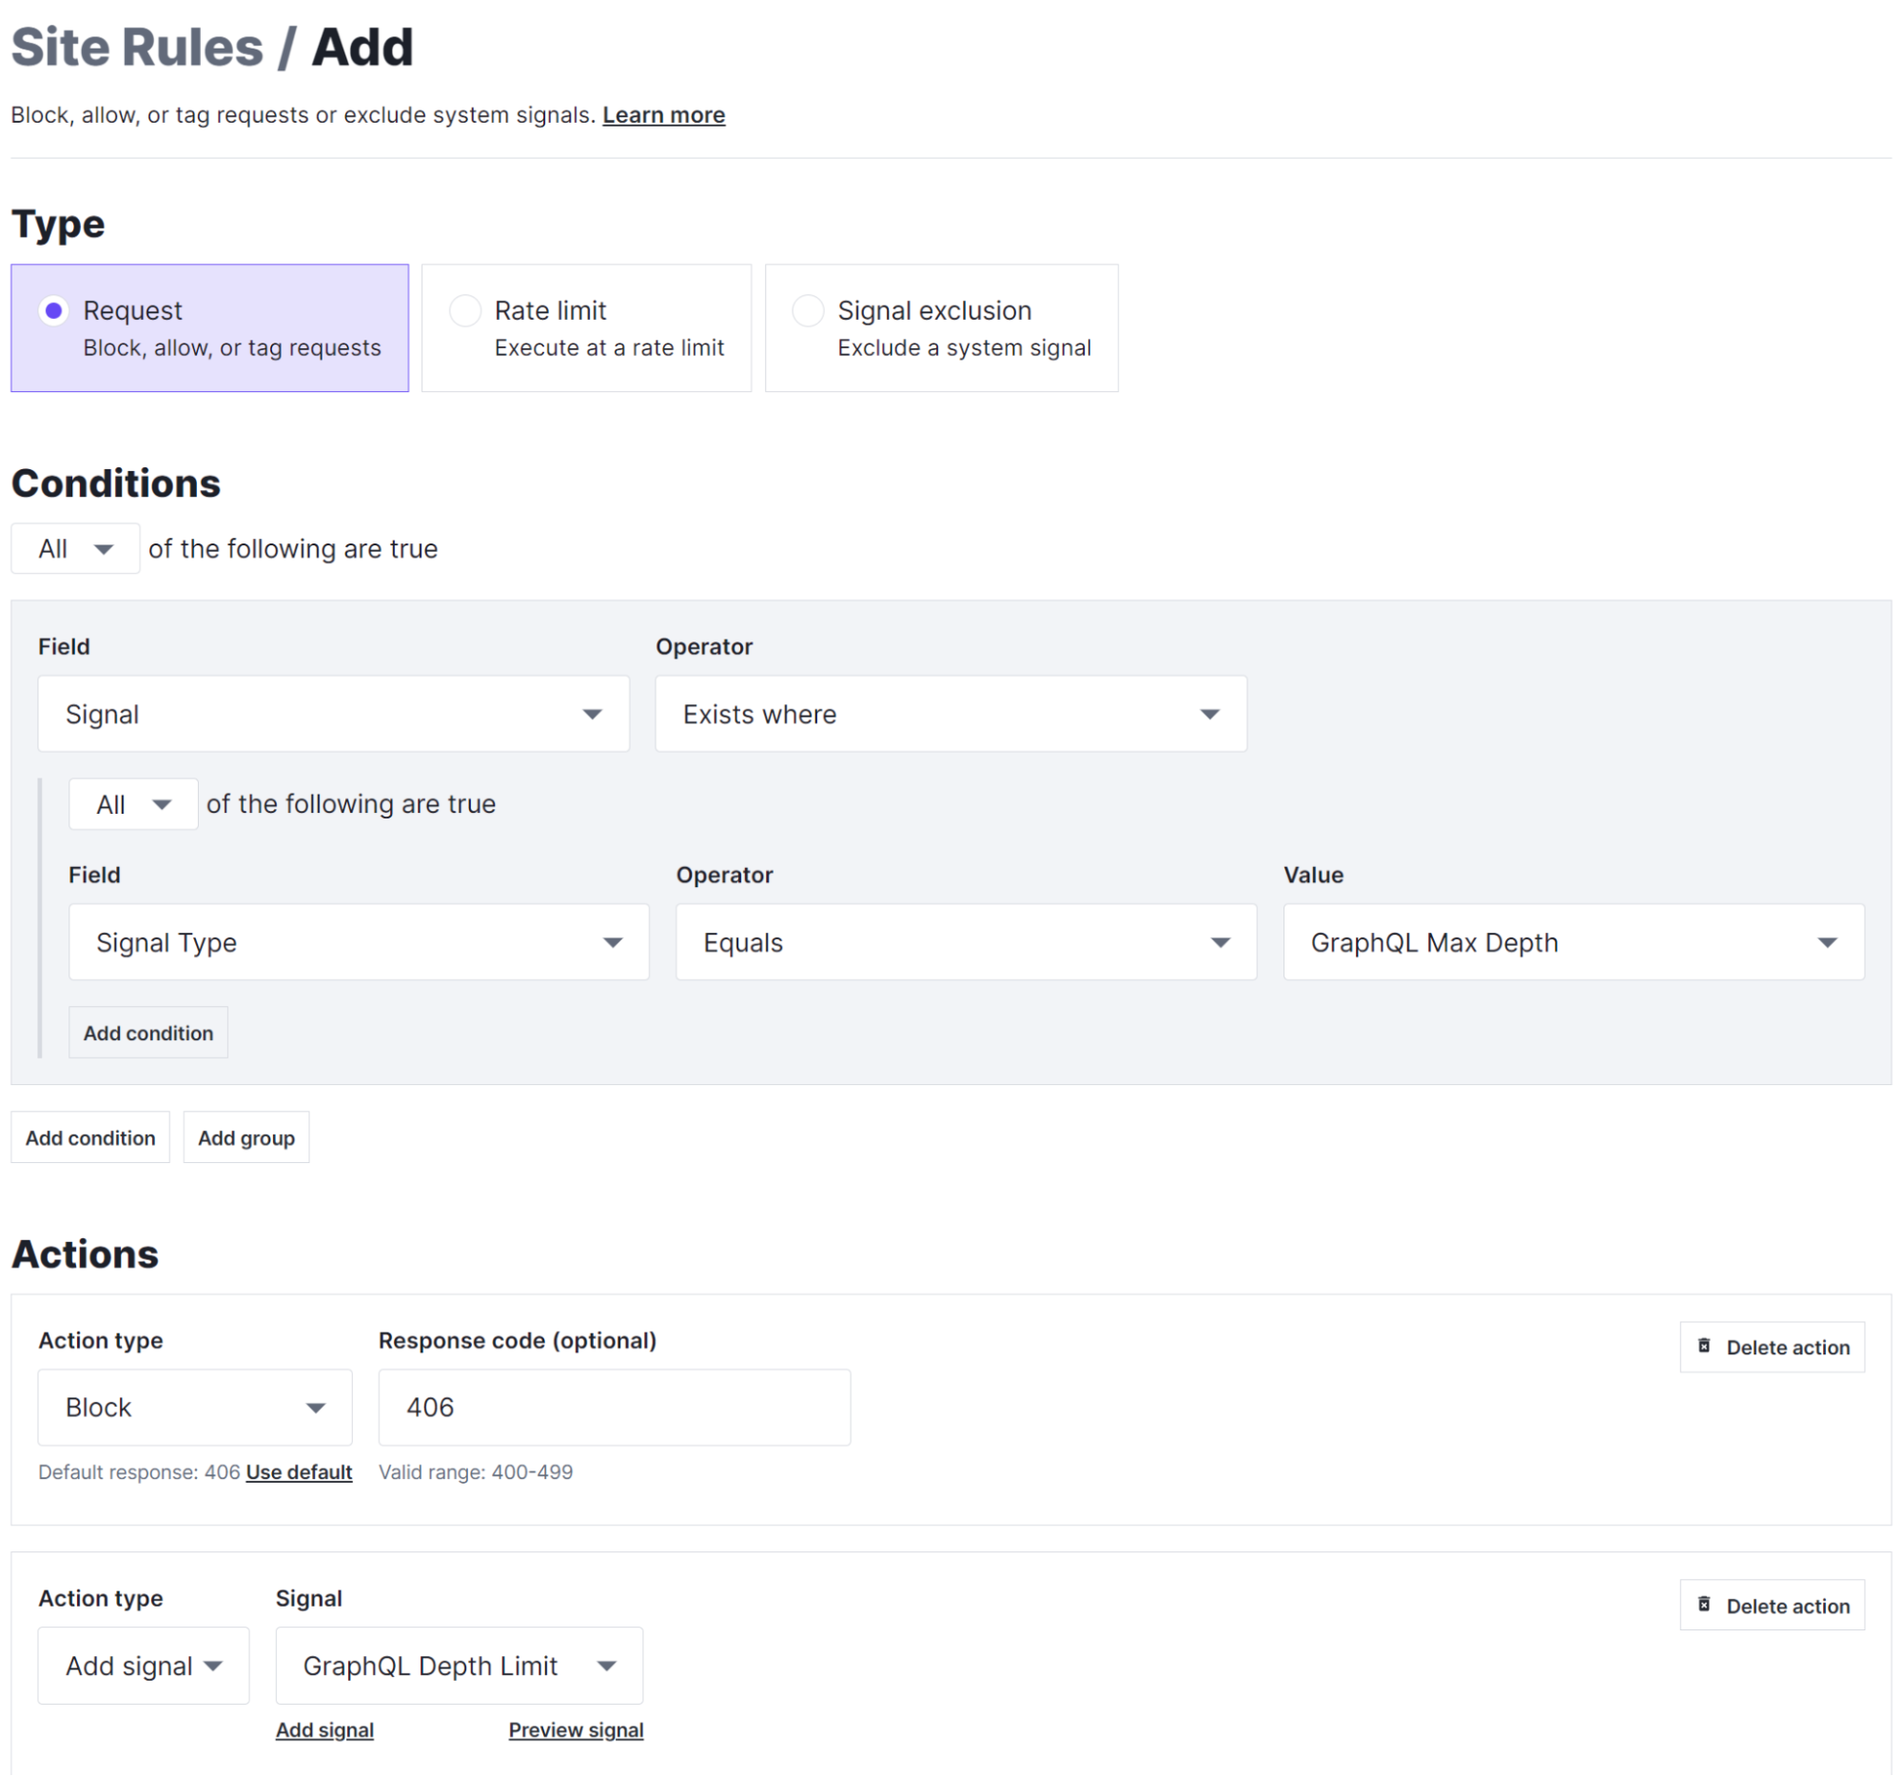Choose the Signal exclusion radio option
This screenshot has height=1776, width=1902.
tap(809, 310)
